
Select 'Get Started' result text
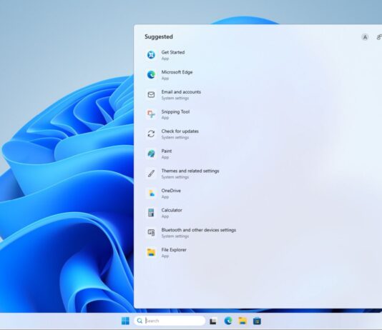click(x=173, y=52)
